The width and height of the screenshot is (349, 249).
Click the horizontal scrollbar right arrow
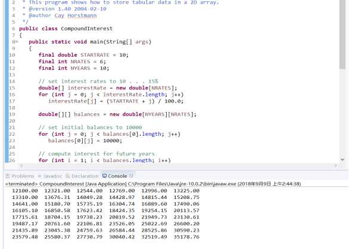click(x=336, y=166)
